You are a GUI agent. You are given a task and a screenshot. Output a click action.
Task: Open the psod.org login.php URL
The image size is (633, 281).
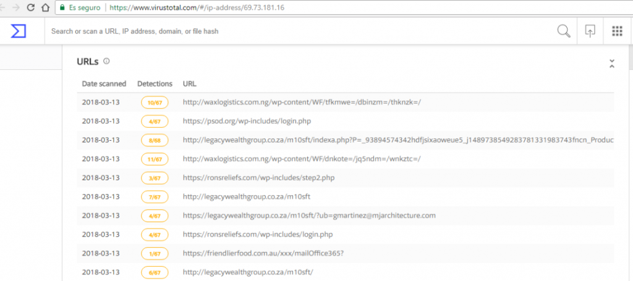(247, 121)
